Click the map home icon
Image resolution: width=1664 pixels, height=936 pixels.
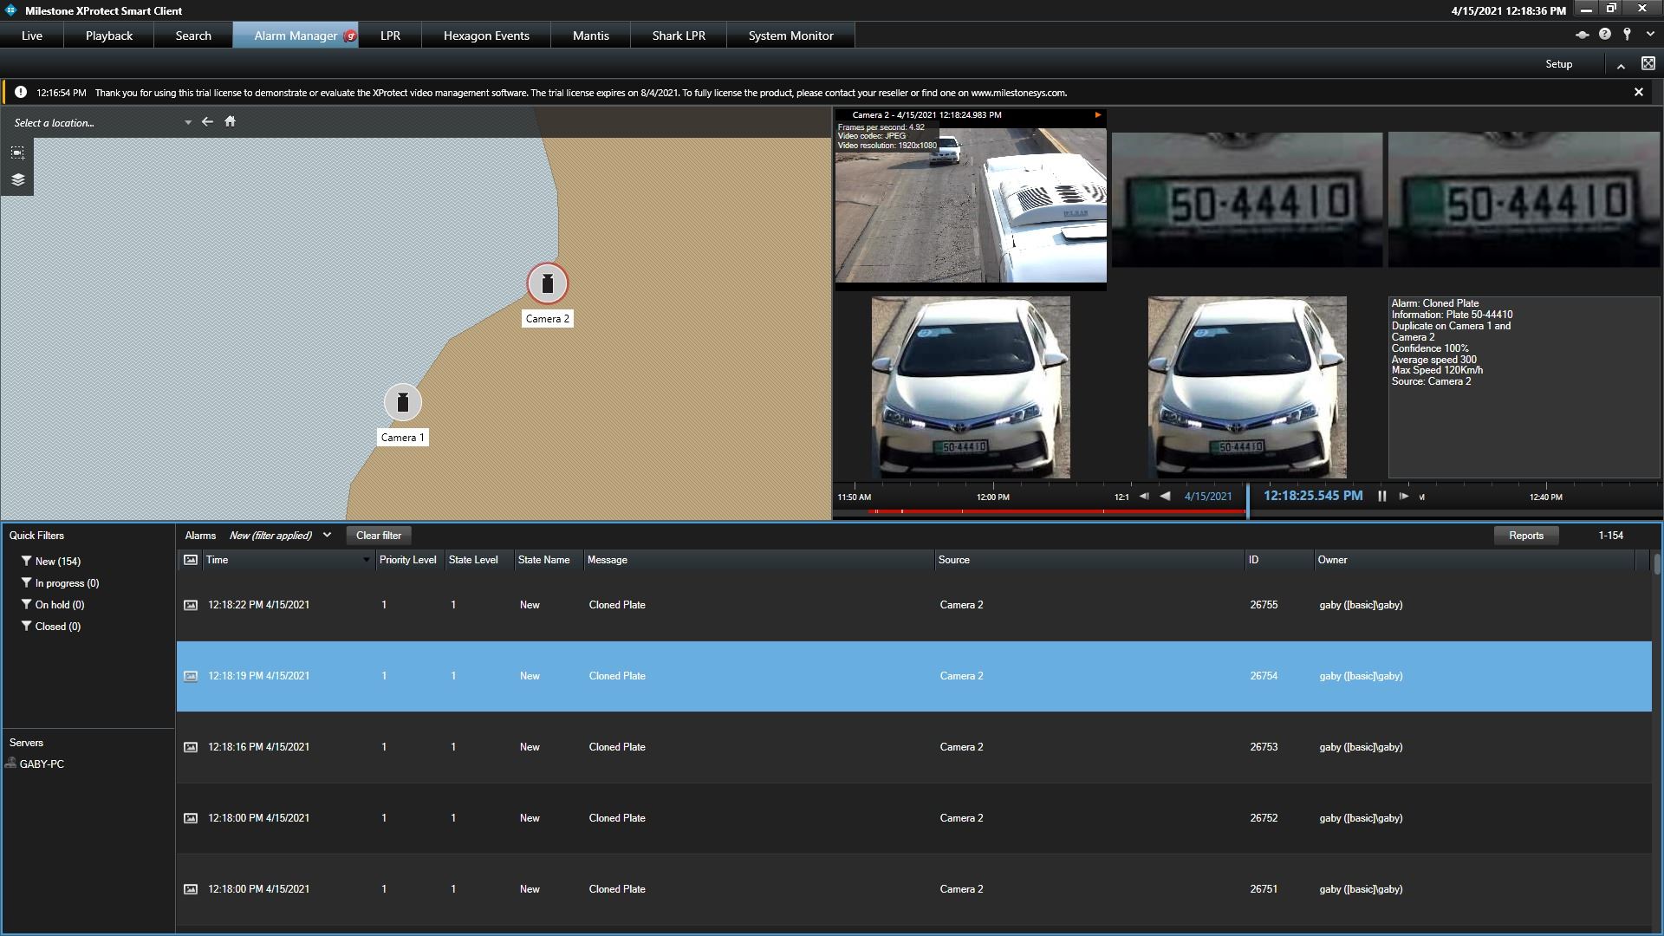230,121
